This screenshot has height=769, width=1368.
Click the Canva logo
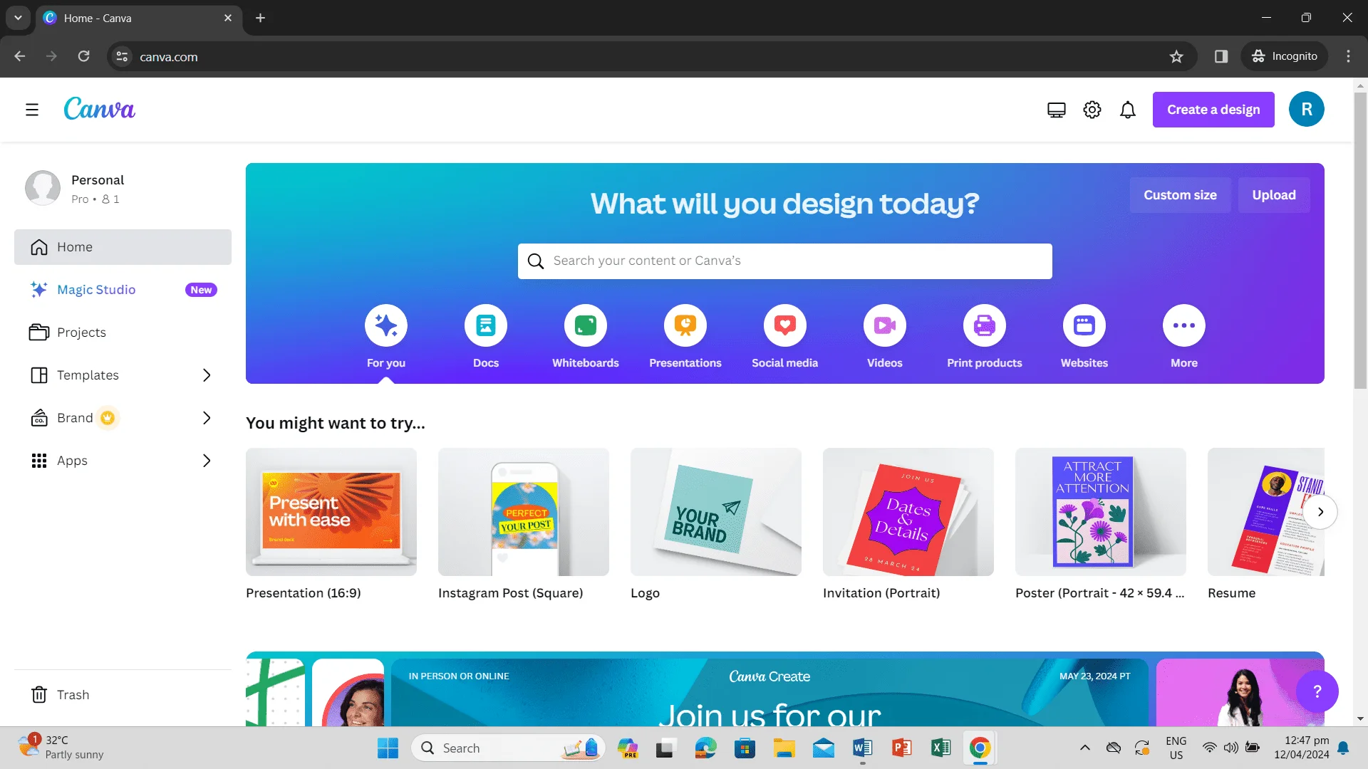[x=99, y=109]
